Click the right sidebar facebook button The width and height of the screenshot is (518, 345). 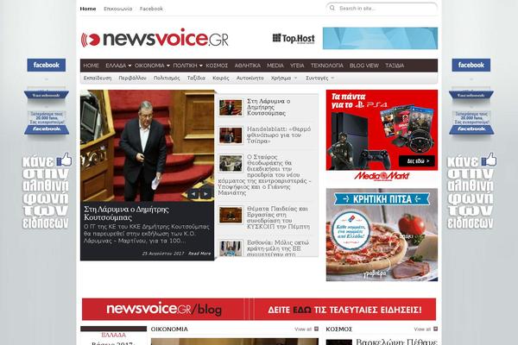click(x=471, y=65)
